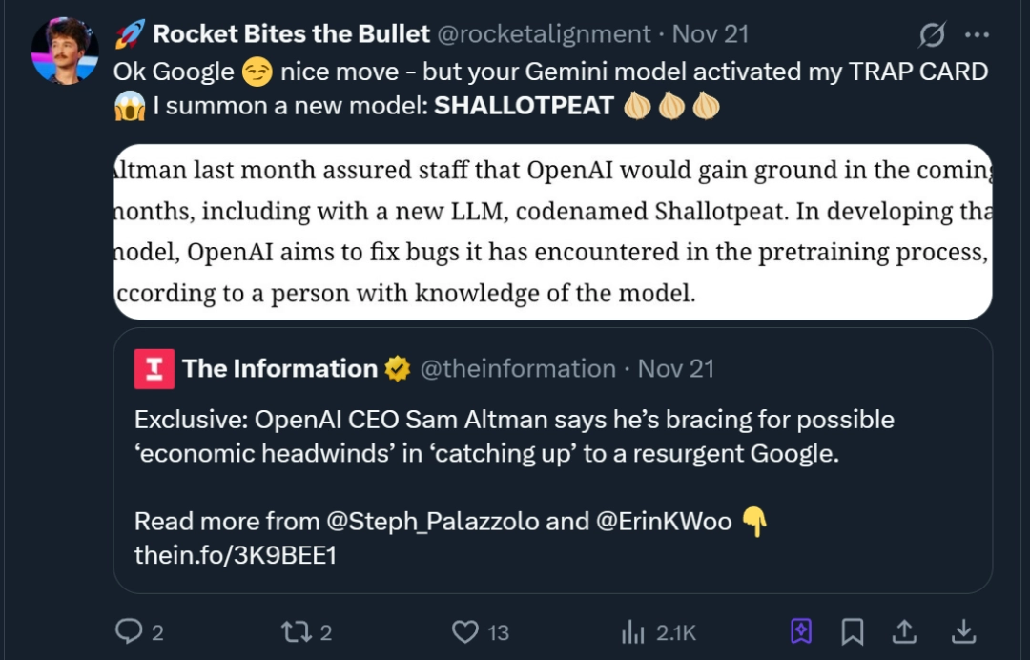1030x660 pixels.
Task: Open Grok analysis for this post
Action: 934,33
